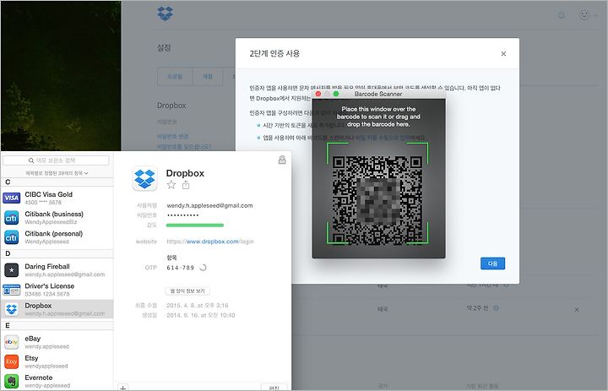
Task: Select the eBay entry
Action: click(57, 342)
